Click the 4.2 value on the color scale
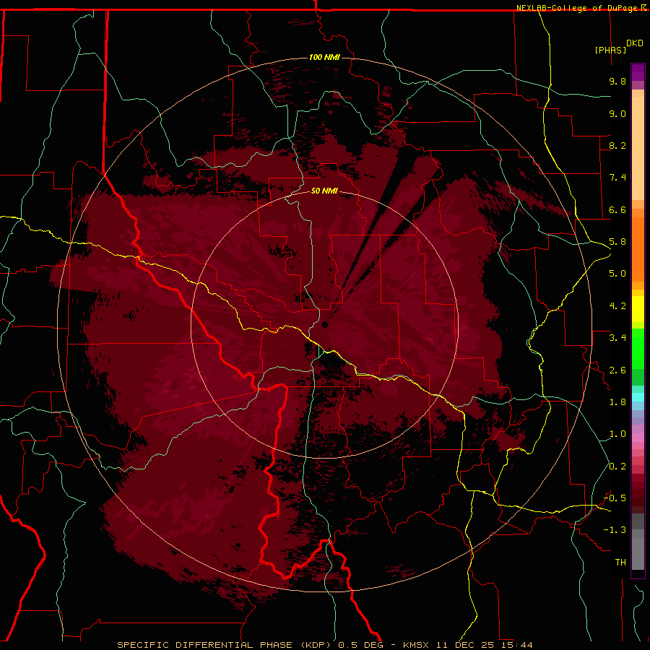The width and height of the screenshot is (650, 650). point(617,306)
